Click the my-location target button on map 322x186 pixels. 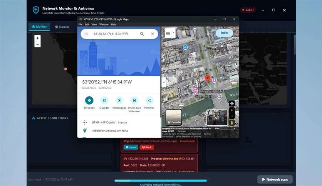click(232, 104)
